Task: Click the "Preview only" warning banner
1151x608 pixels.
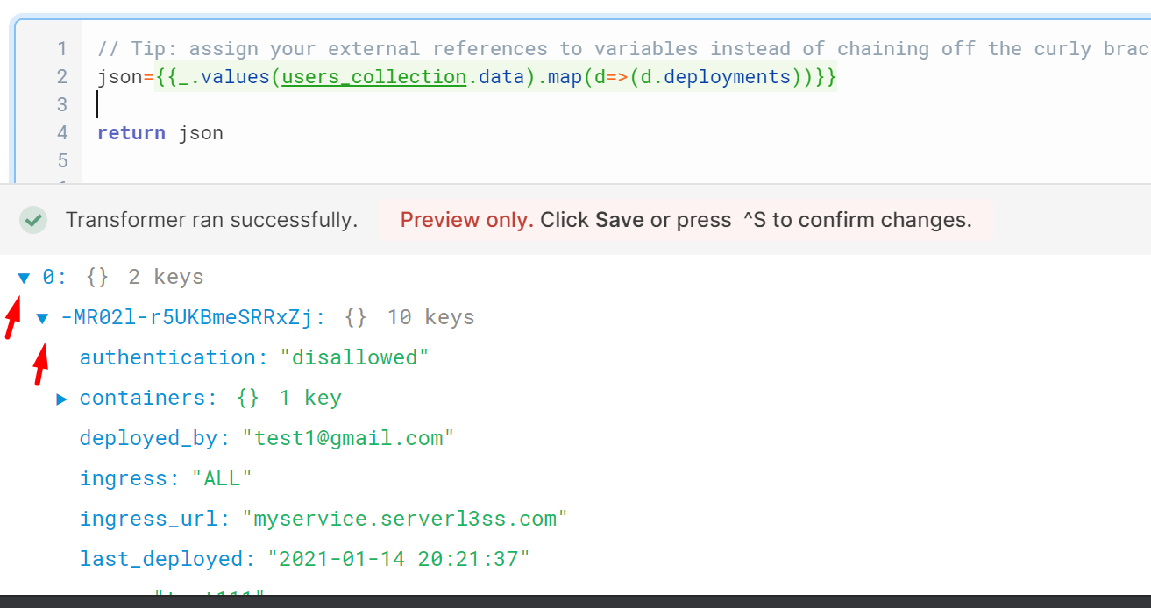Action: 686,220
